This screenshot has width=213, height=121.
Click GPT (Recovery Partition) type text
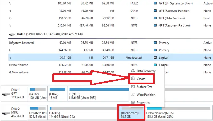[x=174, y=25]
